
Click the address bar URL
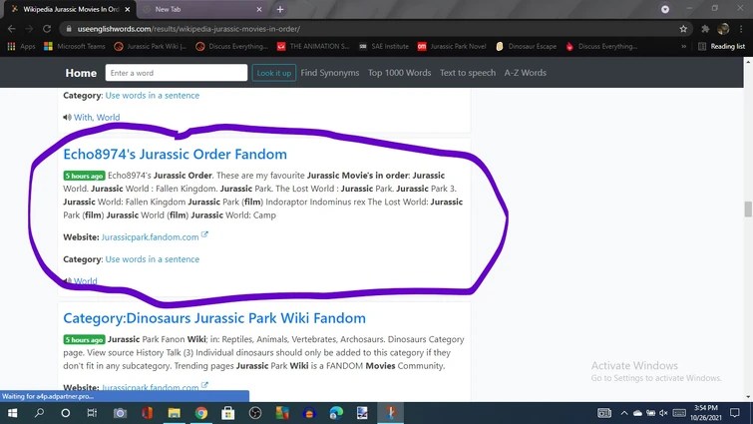(188, 29)
